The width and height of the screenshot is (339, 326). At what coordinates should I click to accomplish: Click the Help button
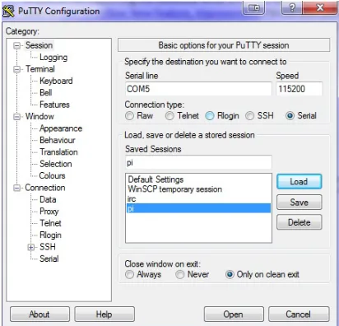tap(104, 314)
